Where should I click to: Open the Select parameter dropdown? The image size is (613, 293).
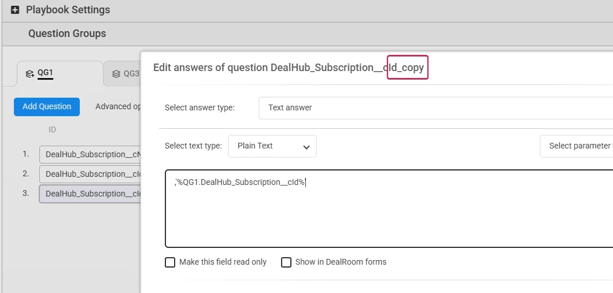[x=576, y=146]
